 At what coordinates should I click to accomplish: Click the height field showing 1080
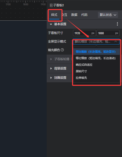coord(108,33)
